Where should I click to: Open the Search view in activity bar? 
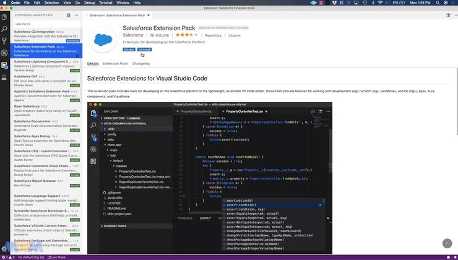[4, 29]
